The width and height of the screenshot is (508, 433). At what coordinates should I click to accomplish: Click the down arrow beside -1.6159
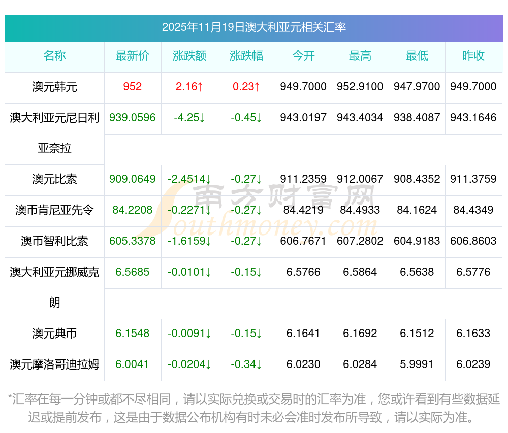208,241
